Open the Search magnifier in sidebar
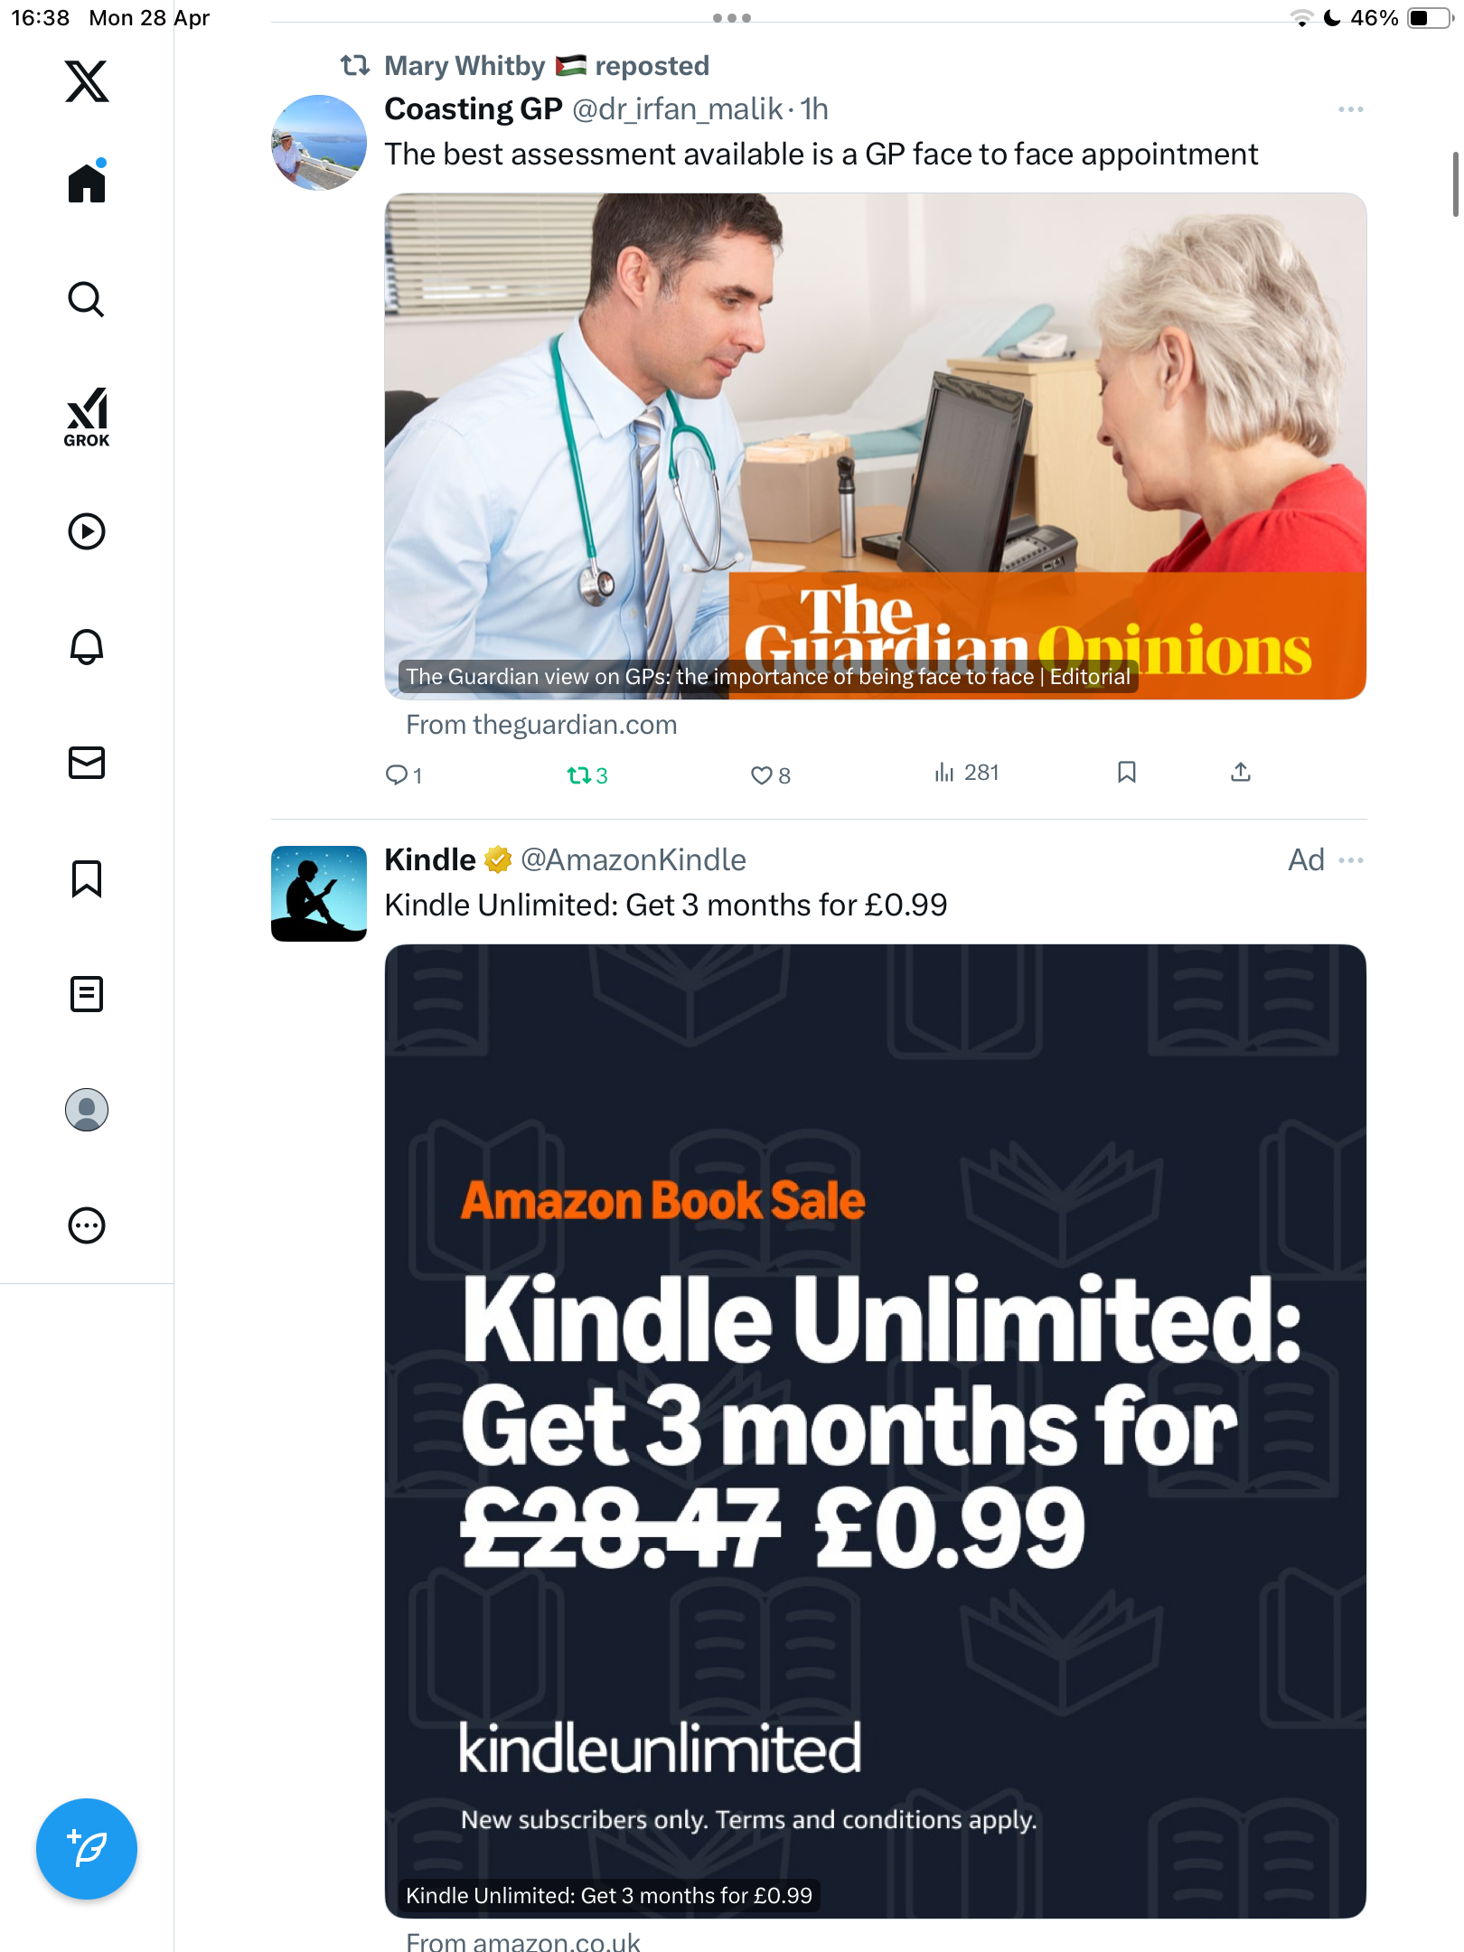Screen dimensions: 1464x1952 pos(87,299)
